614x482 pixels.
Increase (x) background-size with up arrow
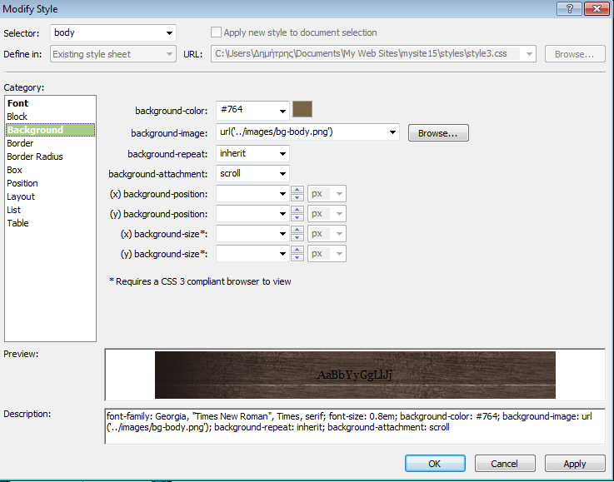pyautogui.click(x=297, y=230)
